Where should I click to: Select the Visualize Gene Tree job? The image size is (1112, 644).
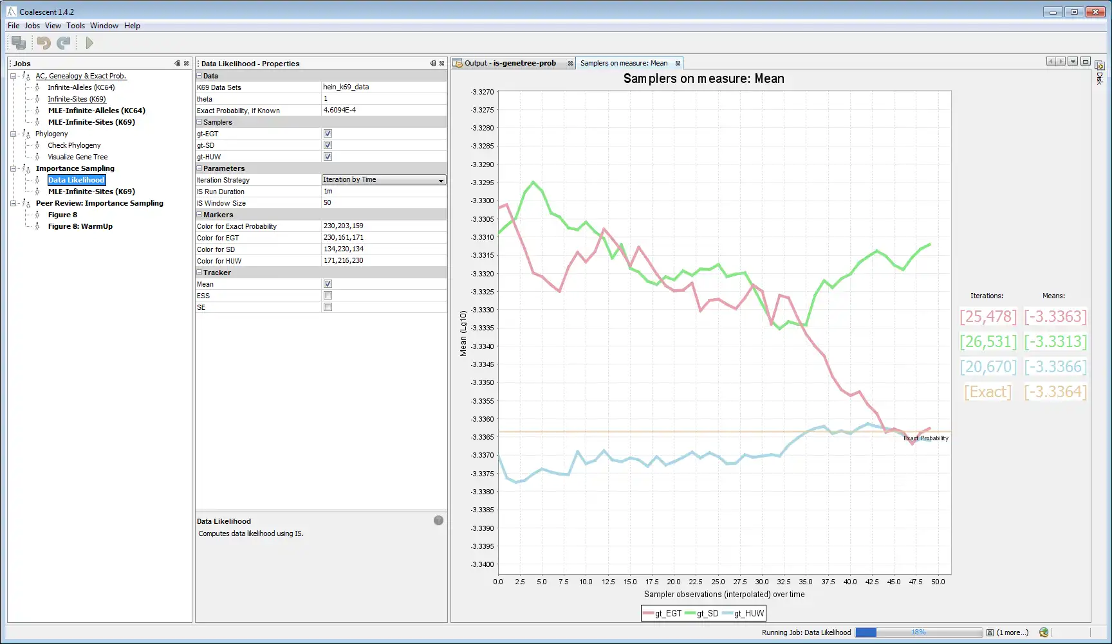click(77, 157)
